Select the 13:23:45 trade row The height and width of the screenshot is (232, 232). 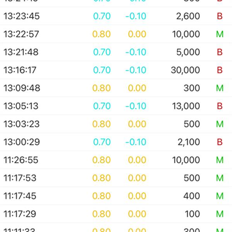(x=116, y=16)
